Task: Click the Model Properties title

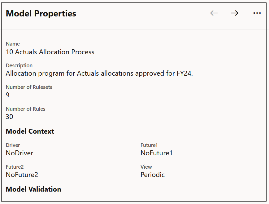Action: [41, 13]
